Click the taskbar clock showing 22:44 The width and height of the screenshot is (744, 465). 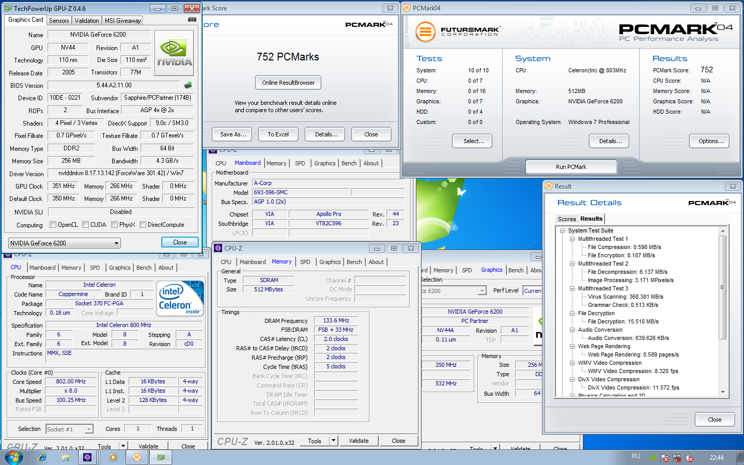(x=717, y=458)
